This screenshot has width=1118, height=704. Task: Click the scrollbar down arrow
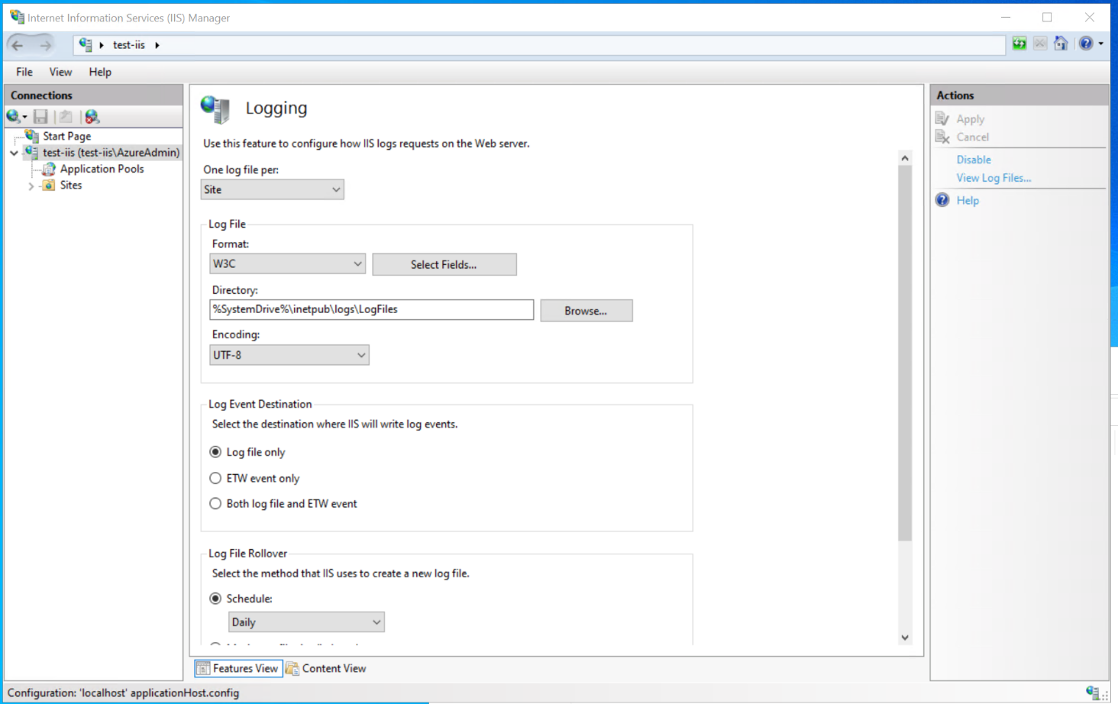(905, 638)
